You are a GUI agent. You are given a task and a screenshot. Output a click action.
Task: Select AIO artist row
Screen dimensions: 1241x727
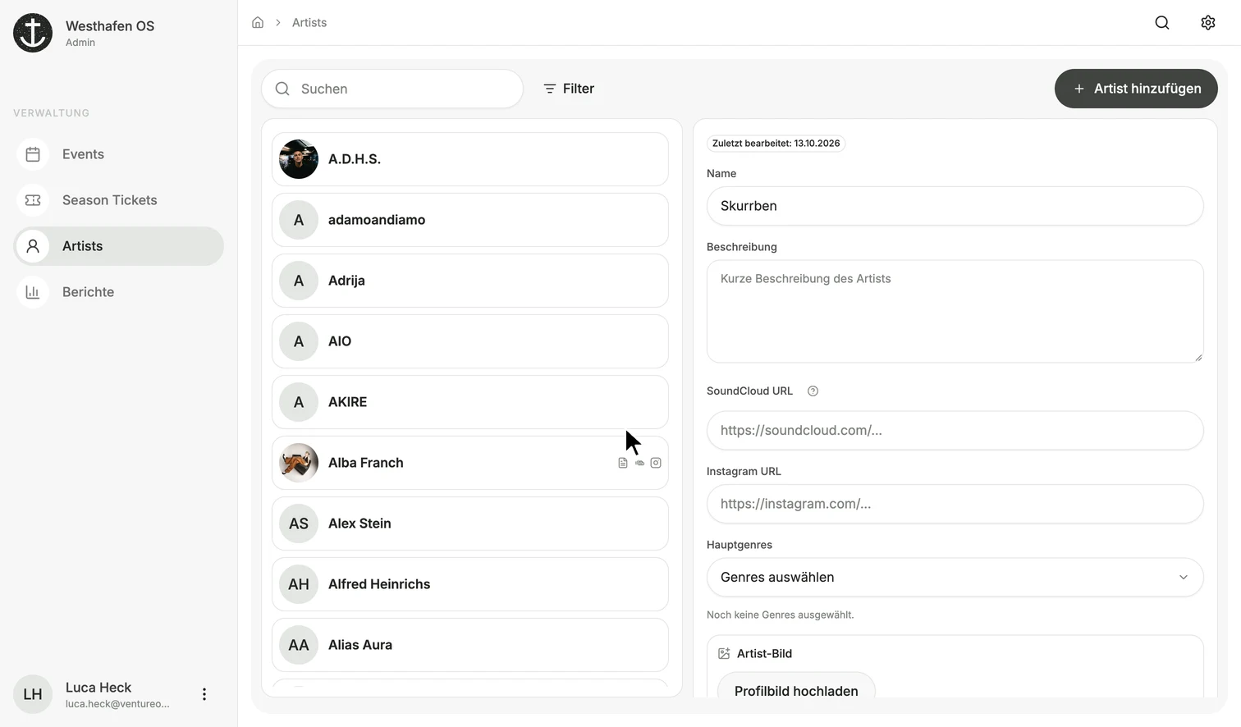pyautogui.click(x=470, y=341)
